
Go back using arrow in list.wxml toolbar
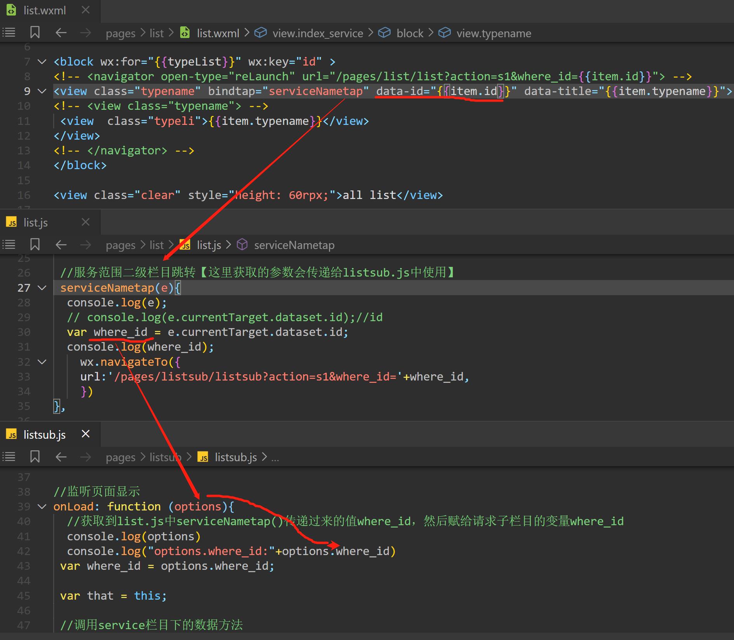click(61, 33)
